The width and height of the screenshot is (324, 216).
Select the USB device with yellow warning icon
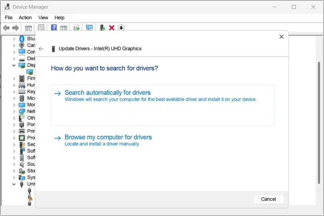30,197
